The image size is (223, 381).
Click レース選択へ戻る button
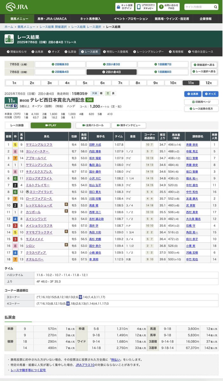(204, 71)
